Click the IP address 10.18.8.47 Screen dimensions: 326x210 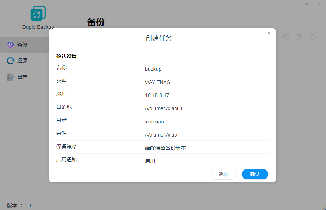157,95
